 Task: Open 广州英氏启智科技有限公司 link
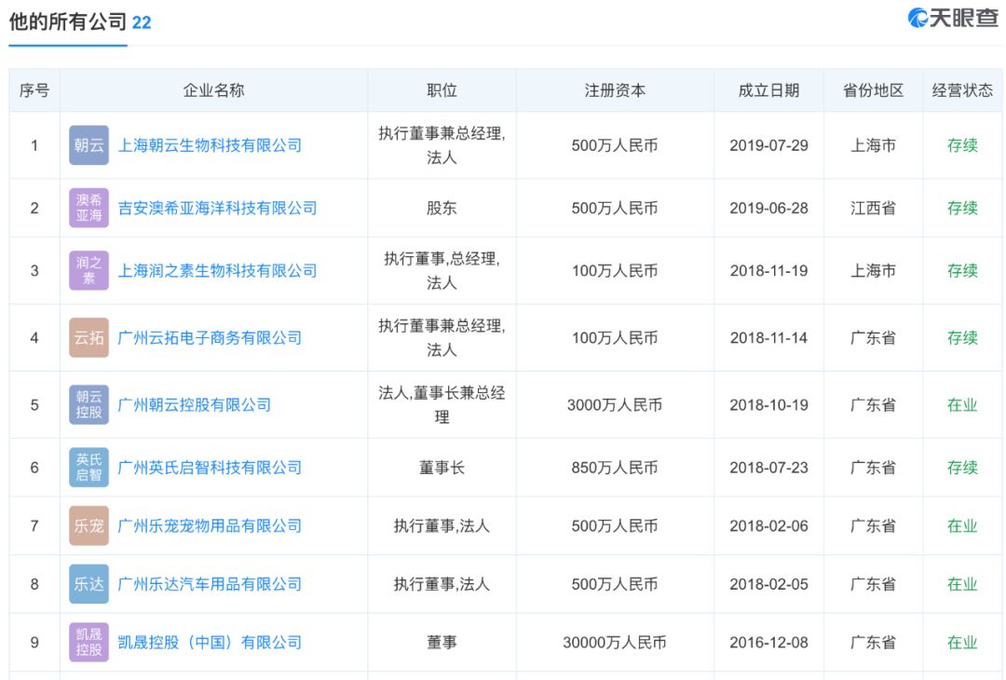[x=210, y=468]
